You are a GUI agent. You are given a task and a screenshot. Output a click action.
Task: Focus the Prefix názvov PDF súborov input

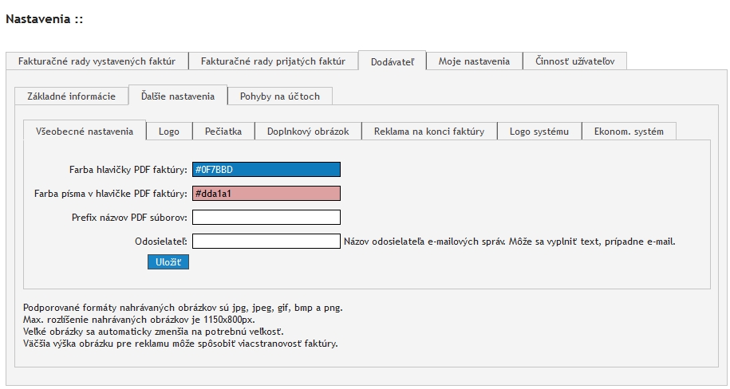pyautogui.click(x=266, y=218)
